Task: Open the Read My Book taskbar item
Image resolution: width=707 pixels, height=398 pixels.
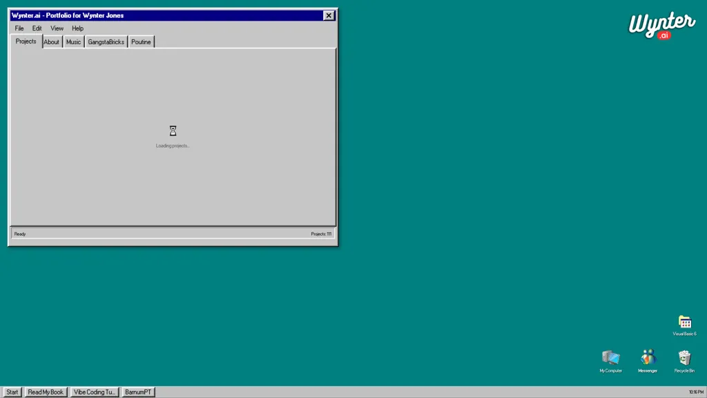Action: pos(45,392)
